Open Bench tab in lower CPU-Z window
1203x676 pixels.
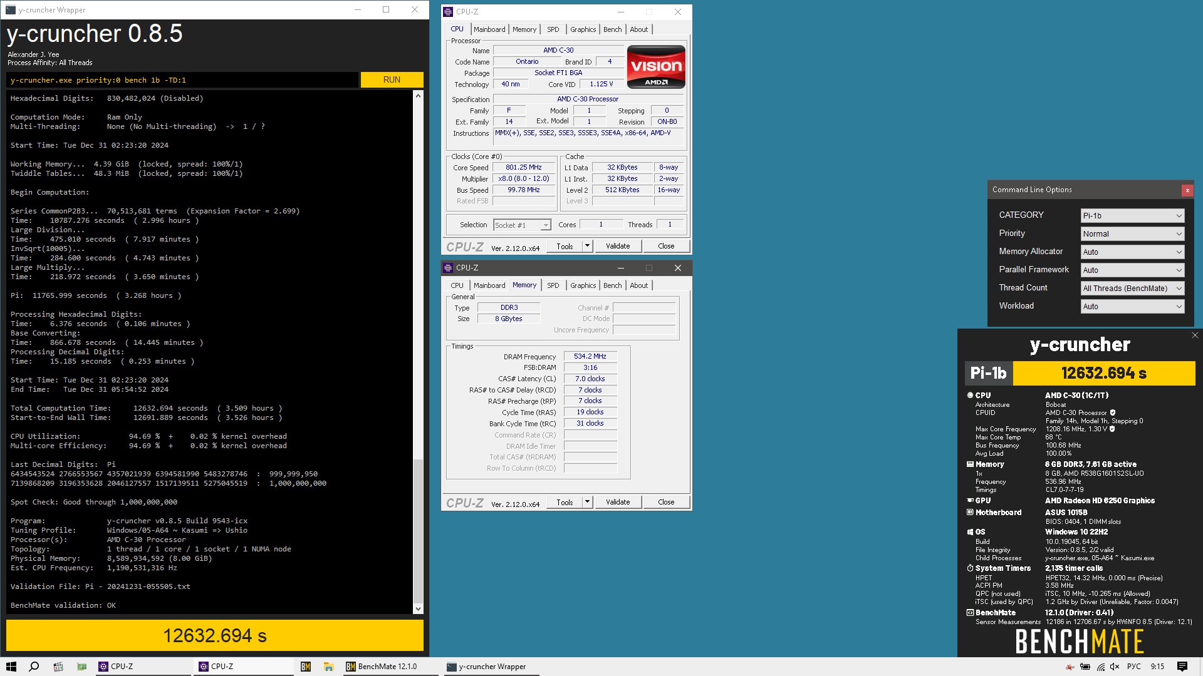point(612,285)
